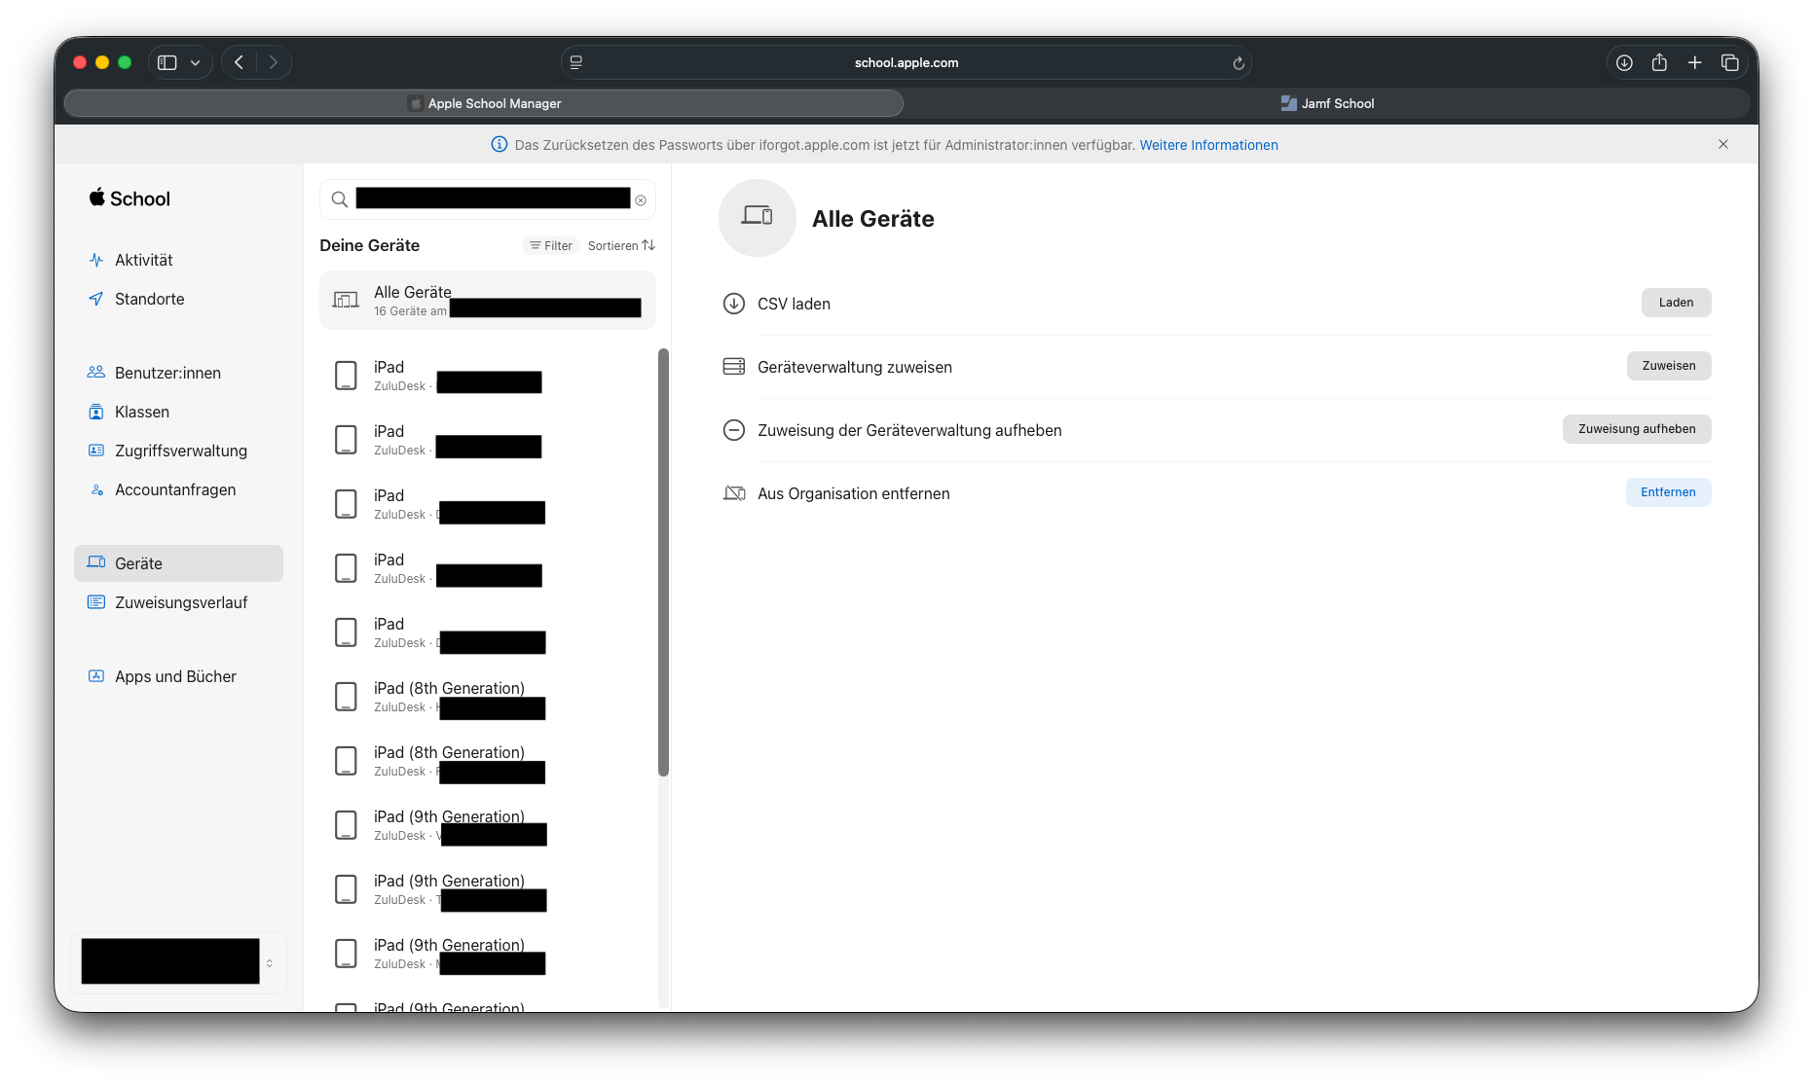Click the Laden button for CSV
The image size is (1813, 1084).
click(x=1675, y=303)
